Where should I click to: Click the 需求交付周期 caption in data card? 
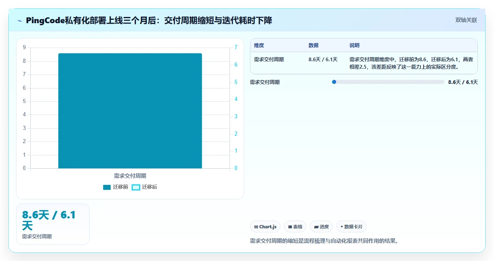pos(36,237)
